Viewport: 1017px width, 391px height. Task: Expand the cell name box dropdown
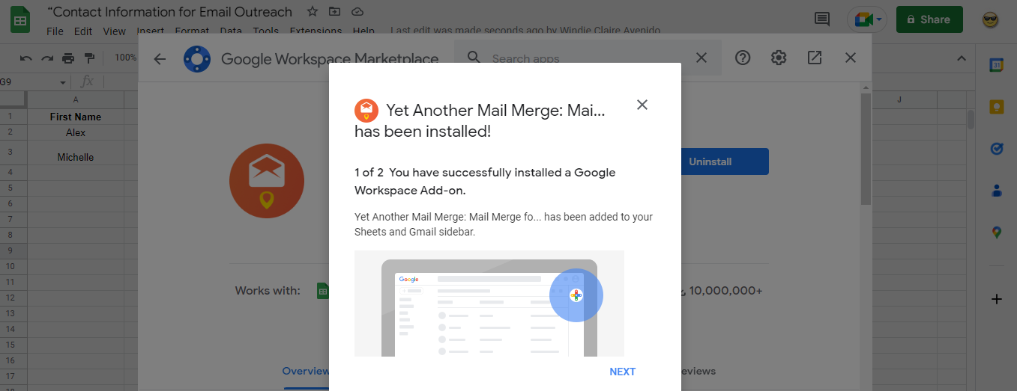tap(63, 81)
